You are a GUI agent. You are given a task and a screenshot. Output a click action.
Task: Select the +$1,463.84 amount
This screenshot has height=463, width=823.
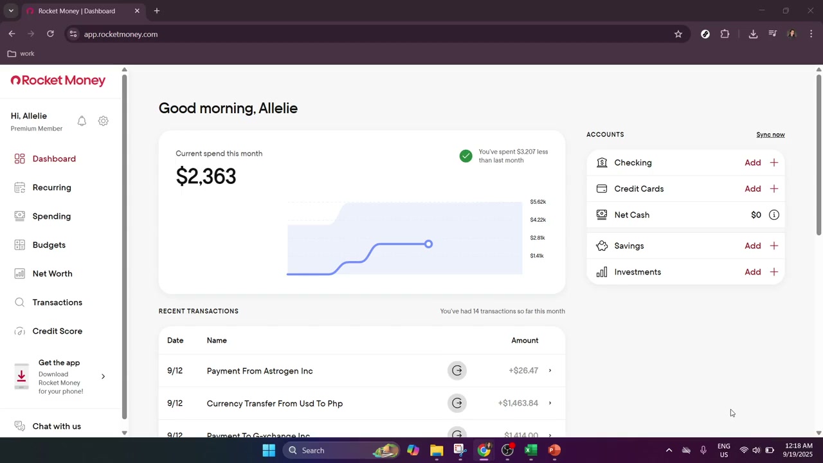click(518, 403)
